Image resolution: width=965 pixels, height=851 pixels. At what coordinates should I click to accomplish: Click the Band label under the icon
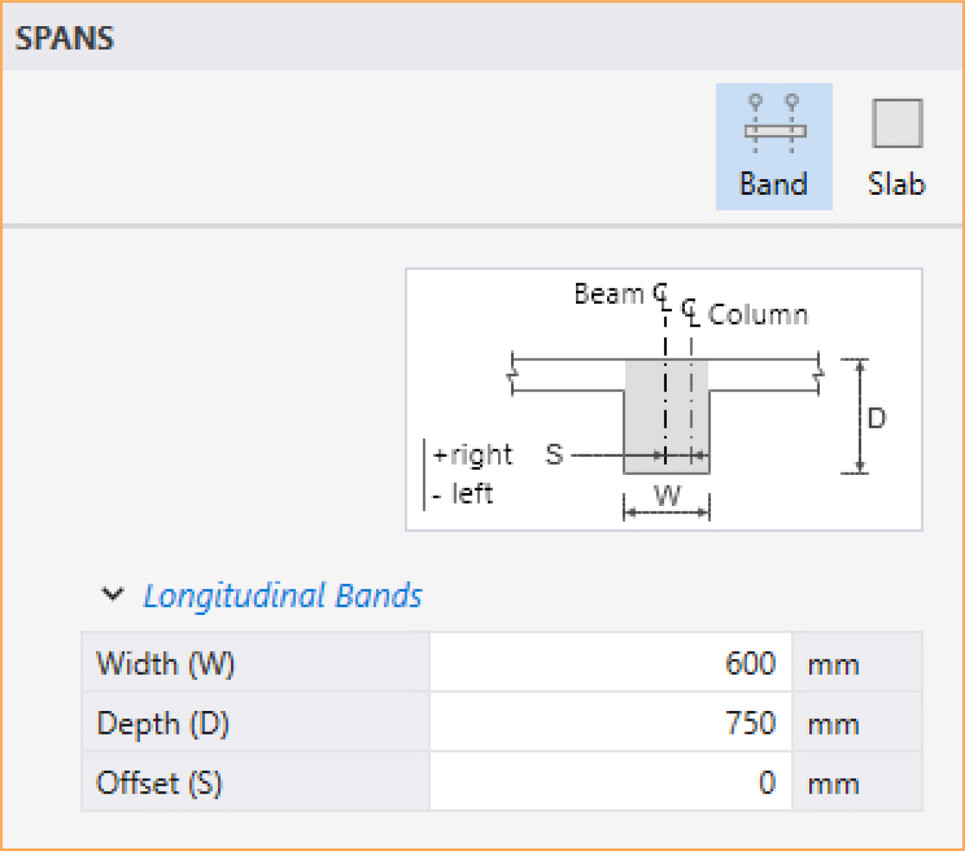[773, 184]
